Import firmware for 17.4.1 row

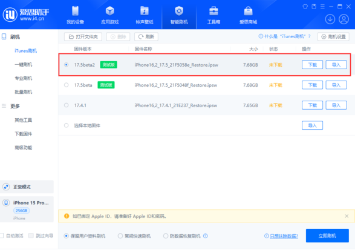click(336, 105)
